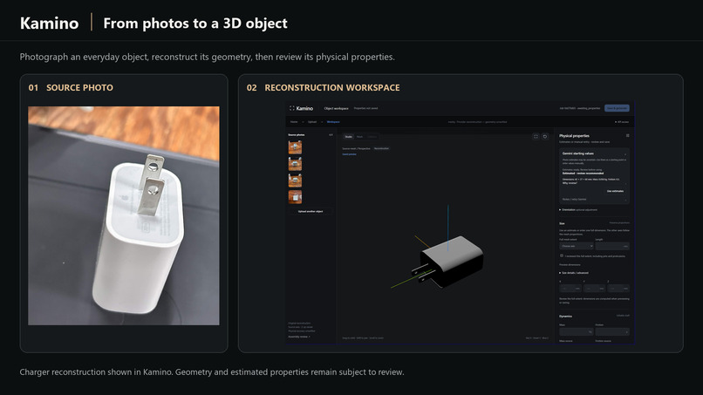
Task: Click the Object workspace header label
Action: coord(337,108)
